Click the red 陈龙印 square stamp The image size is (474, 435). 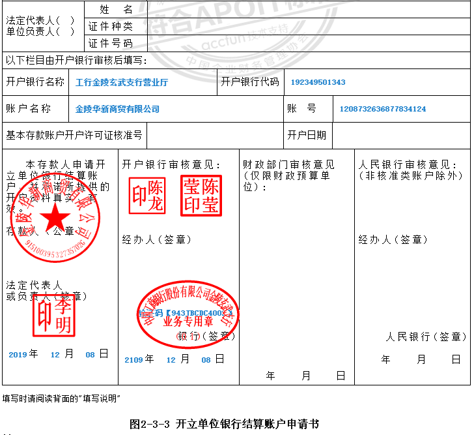(x=147, y=196)
